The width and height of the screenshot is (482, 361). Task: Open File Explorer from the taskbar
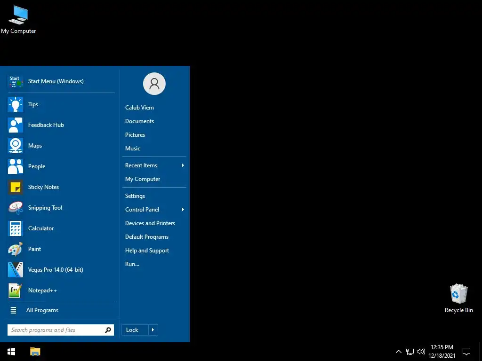pyautogui.click(x=35, y=352)
